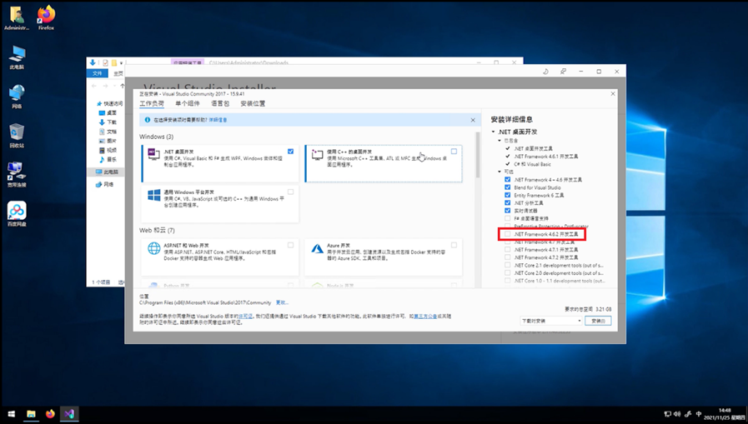Select 网络 in the File Explorer sidebar
This screenshot has width=748, height=424.
pos(104,184)
